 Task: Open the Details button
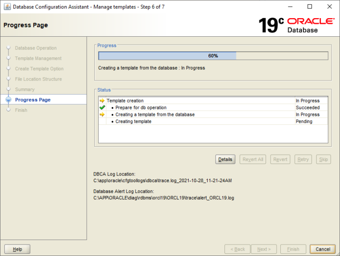(x=225, y=160)
